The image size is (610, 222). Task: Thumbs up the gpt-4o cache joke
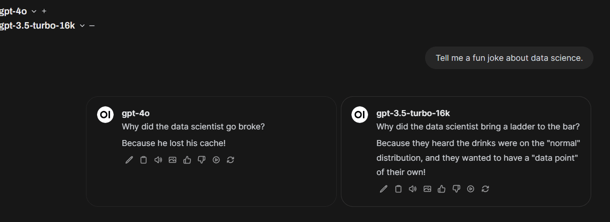[x=187, y=160]
